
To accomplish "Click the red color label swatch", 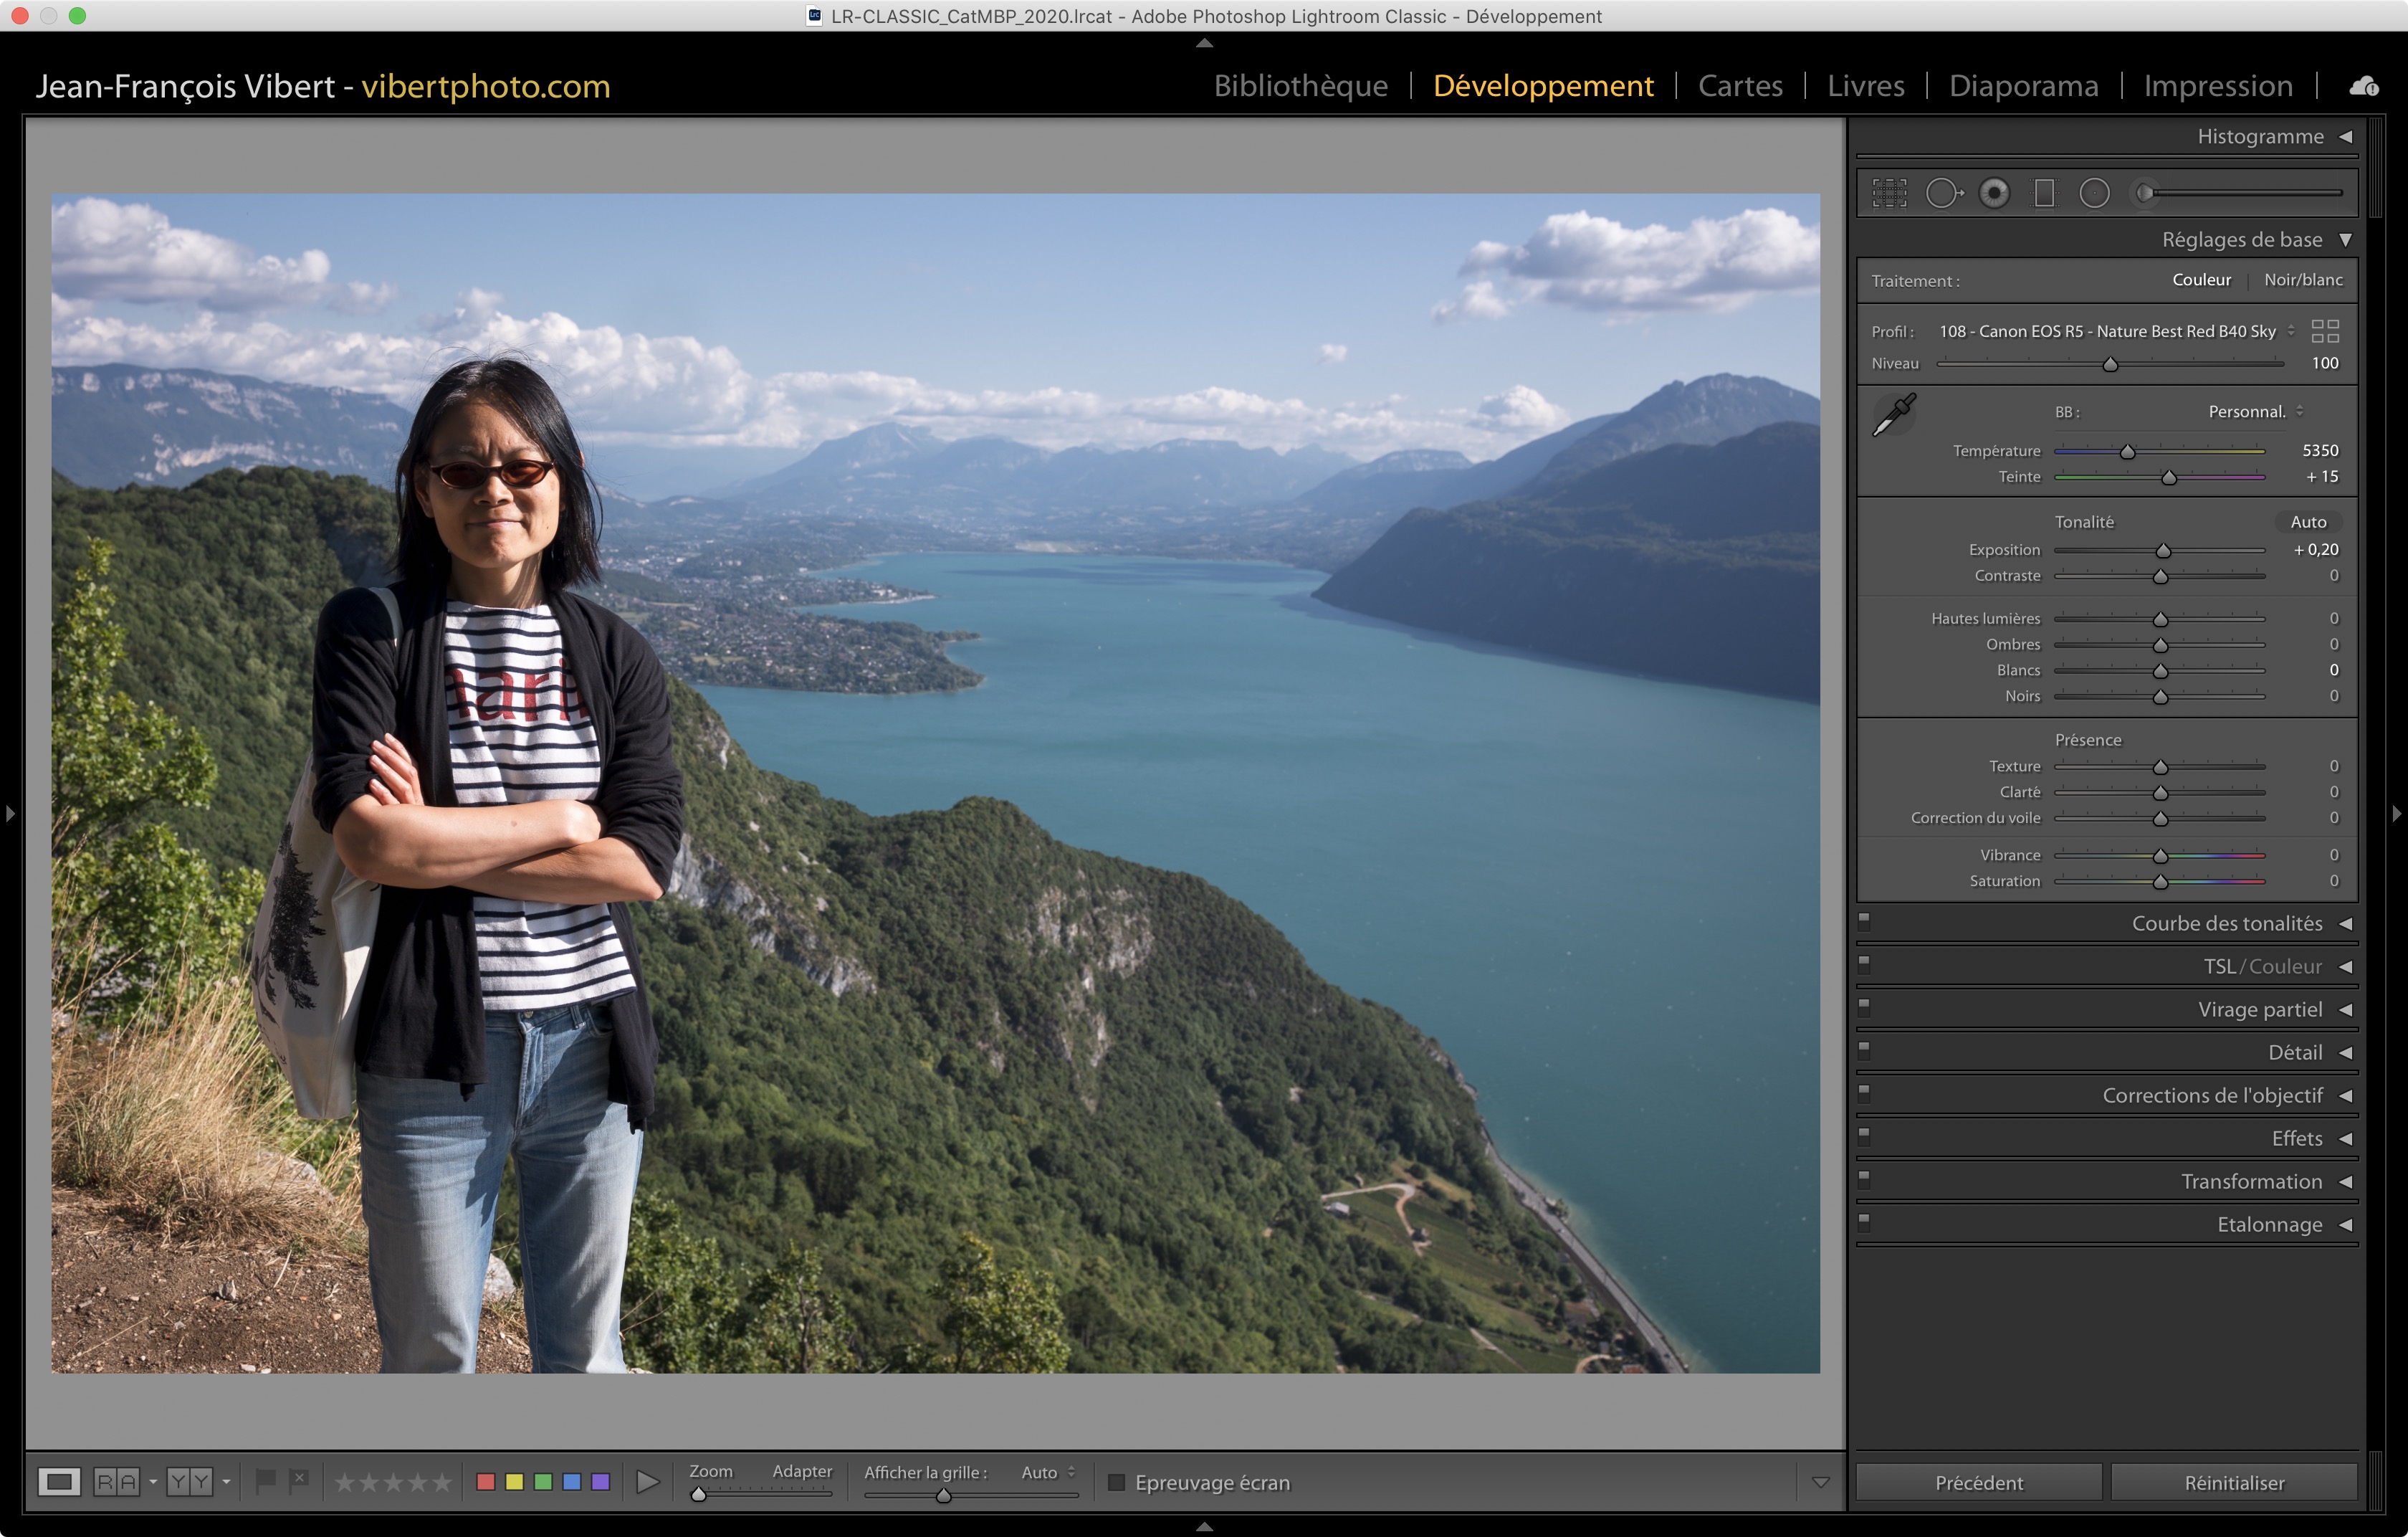I will (x=486, y=1482).
